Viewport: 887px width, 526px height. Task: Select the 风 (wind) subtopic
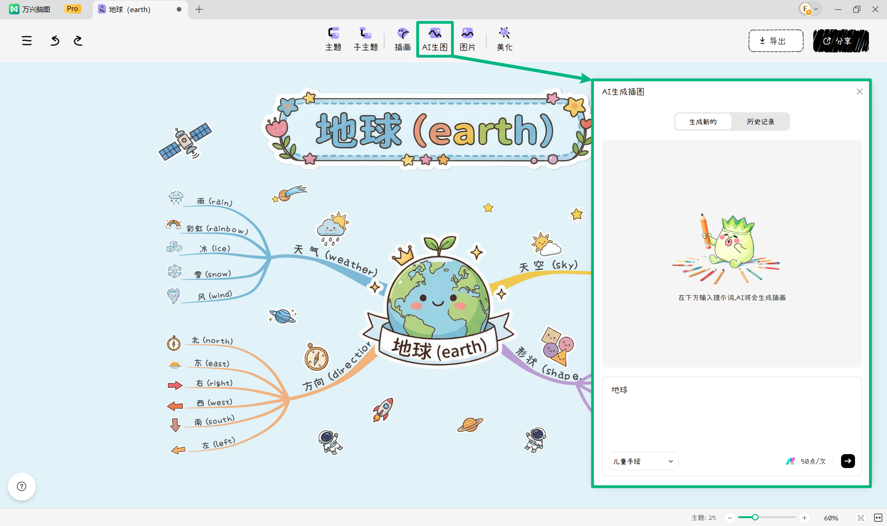(x=215, y=295)
